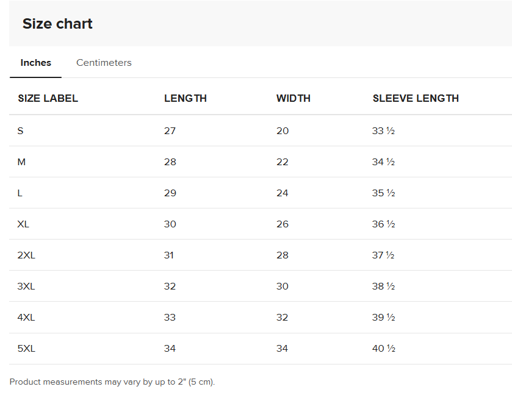
Task: Select the L size row label
Action: click(x=20, y=193)
